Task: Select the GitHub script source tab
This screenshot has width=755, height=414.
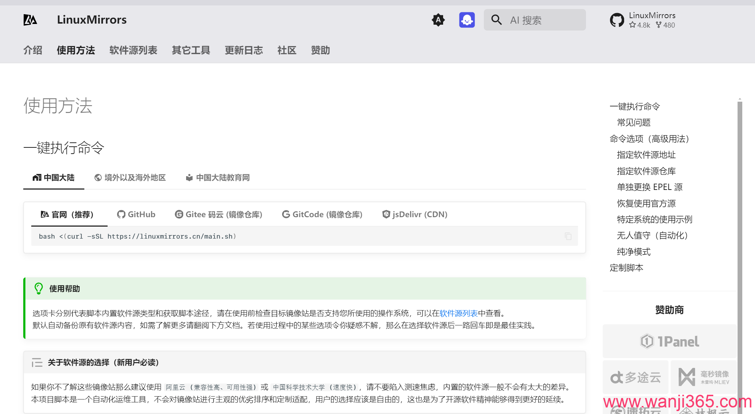Action: pyautogui.click(x=136, y=215)
